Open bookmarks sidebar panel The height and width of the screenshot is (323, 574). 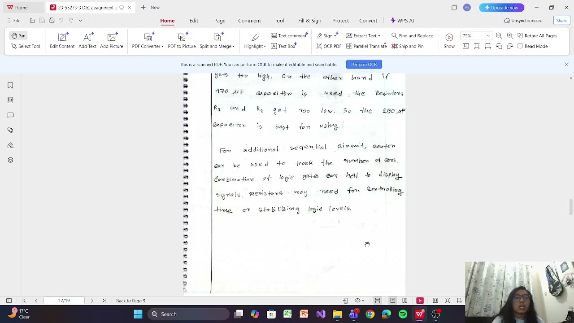[x=10, y=85]
